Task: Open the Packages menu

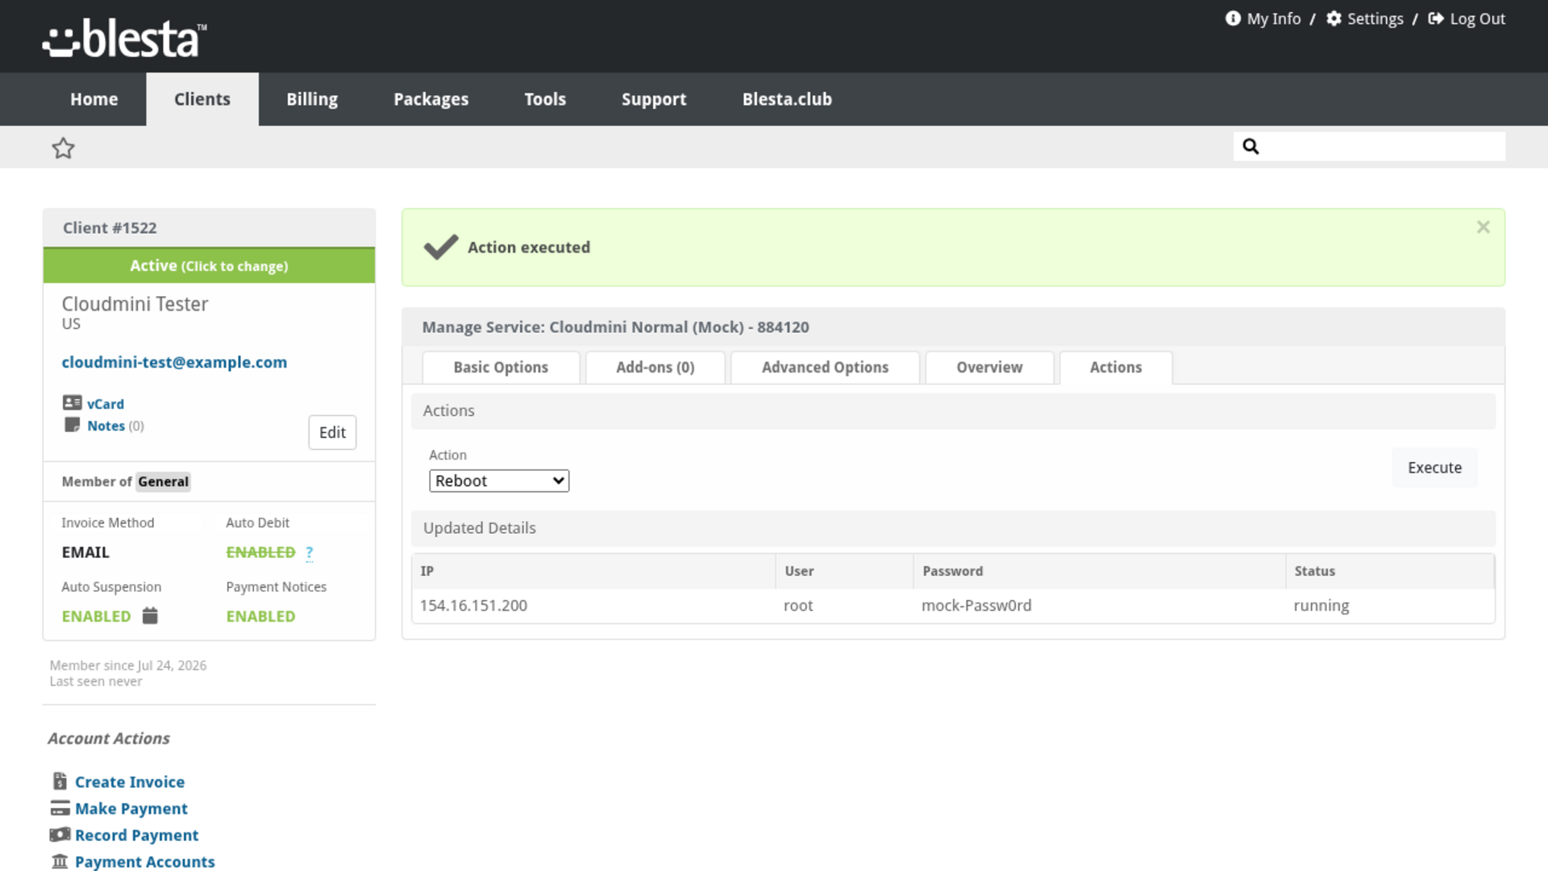Action: [431, 99]
